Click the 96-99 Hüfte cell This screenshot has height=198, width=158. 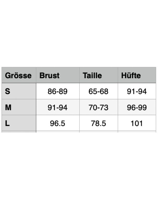[x=137, y=107]
